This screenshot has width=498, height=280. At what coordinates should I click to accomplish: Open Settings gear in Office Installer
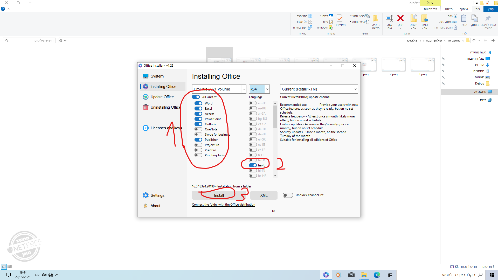(x=146, y=195)
